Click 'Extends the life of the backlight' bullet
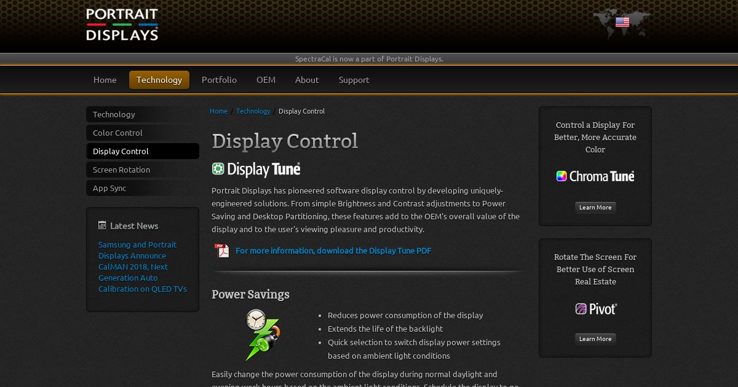This screenshot has height=387, width=738. click(x=385, y=329)
